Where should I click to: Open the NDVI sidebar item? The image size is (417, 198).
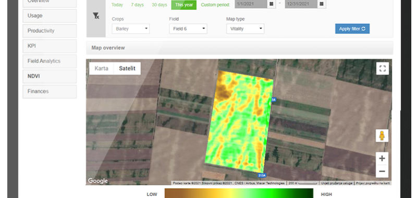[50, 76]
